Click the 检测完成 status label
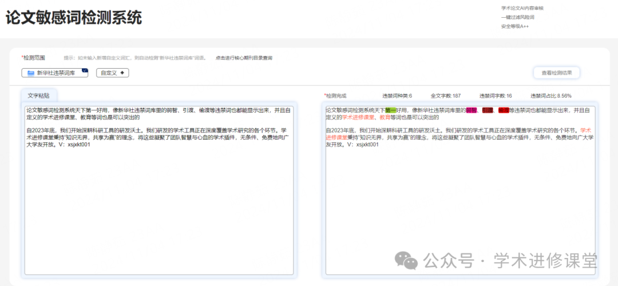 pos(335,96)
